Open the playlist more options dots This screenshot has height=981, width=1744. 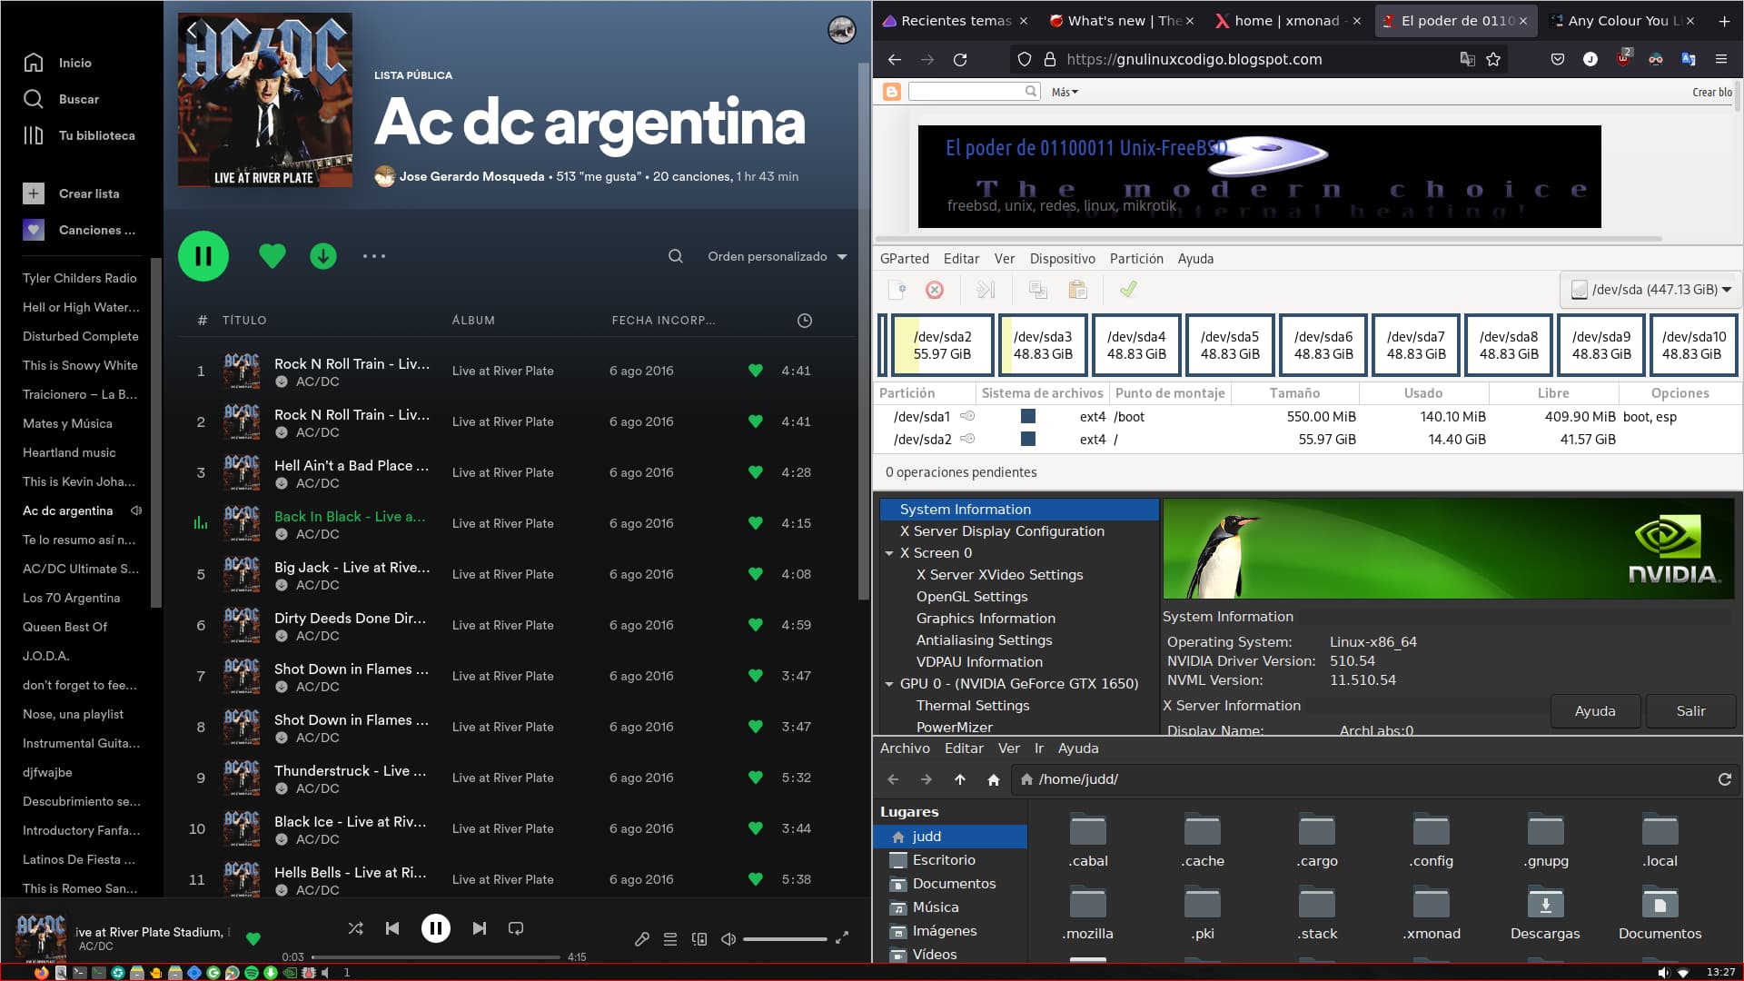coord(374,256)
